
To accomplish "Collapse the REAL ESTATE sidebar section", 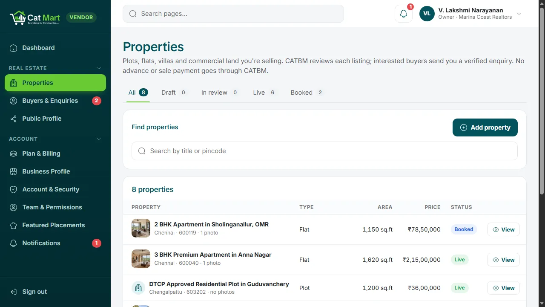I will pos(99,68).
